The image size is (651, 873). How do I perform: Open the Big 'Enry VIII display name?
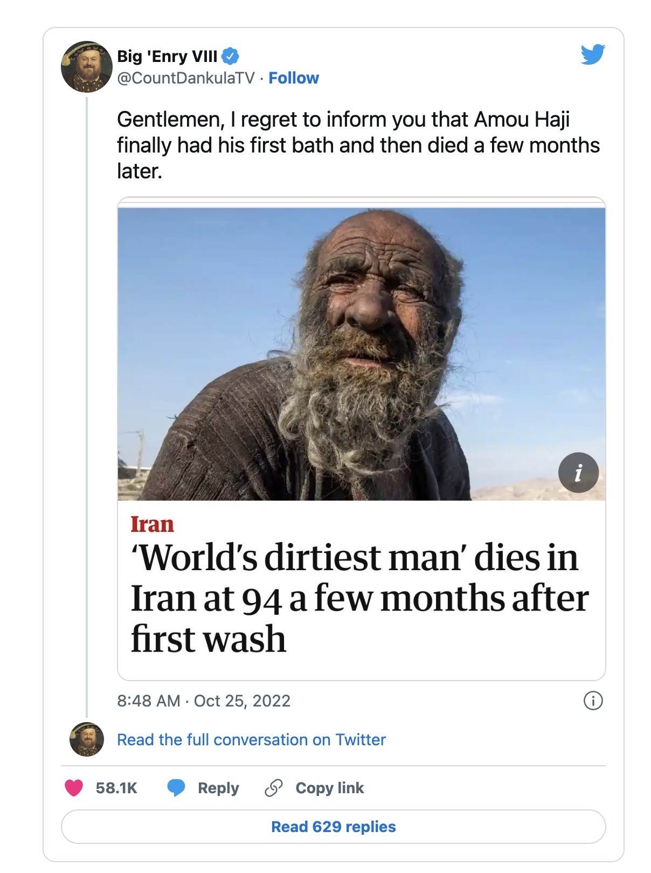pyautogui.click(x=167, y=56)
